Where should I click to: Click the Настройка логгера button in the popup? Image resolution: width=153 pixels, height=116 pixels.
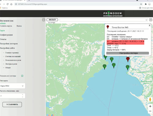[128, 53]
